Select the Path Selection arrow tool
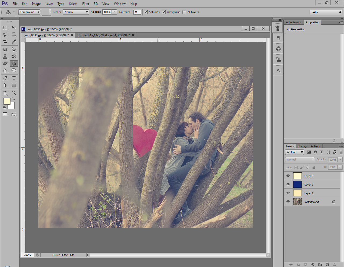 tap(5, 85)
